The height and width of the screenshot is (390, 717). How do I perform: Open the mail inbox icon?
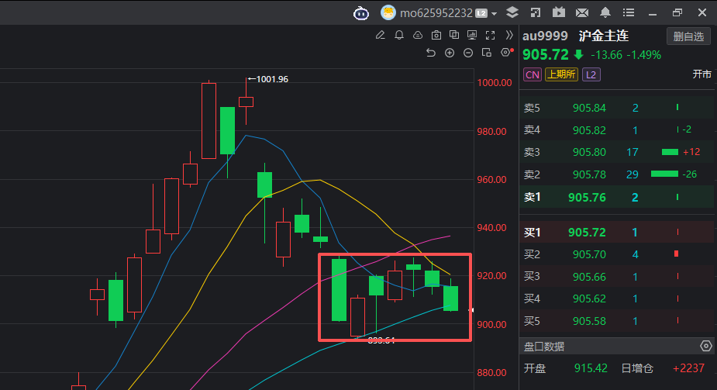582,12
